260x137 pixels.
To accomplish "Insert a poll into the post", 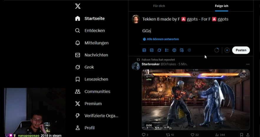I will [x=167, y=50].
